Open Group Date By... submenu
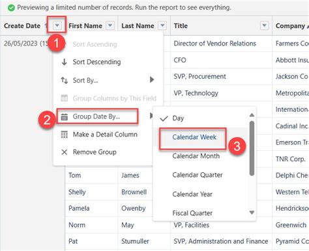 (97, 116)
